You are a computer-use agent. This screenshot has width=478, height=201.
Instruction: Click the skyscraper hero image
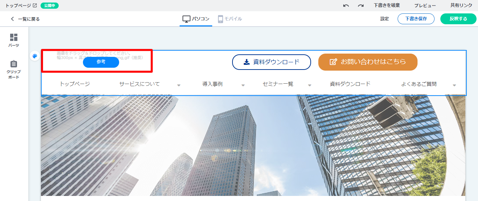(253, 146)
